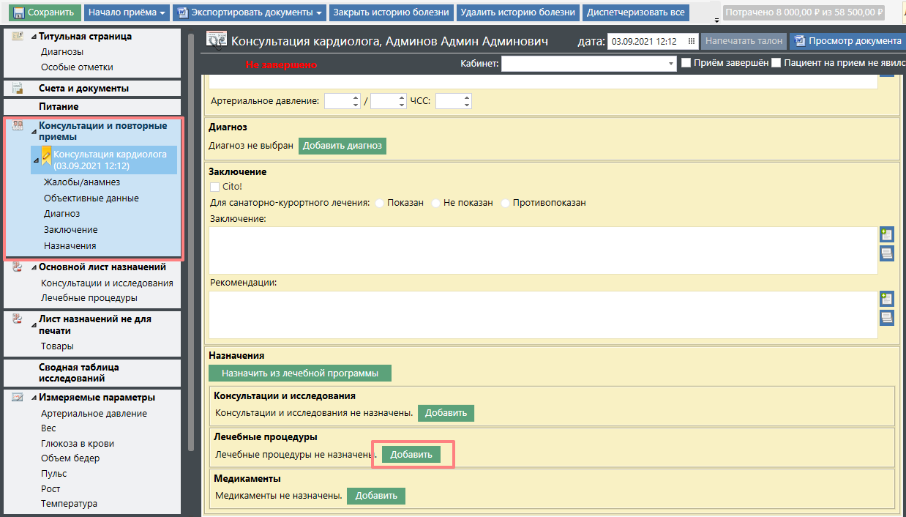Click the calendar icon in the date field

point(691,42)
